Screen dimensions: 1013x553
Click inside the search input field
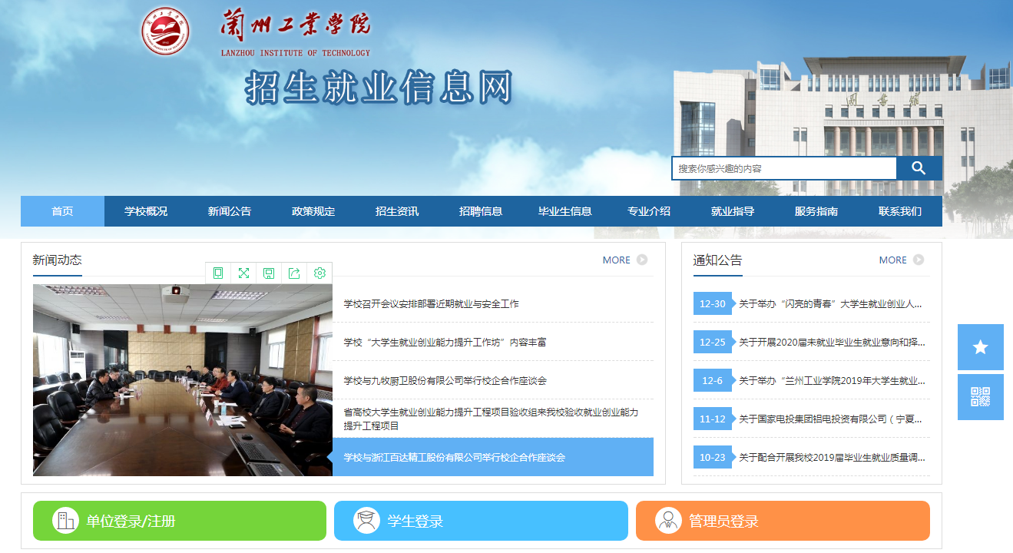coord(783,167)
